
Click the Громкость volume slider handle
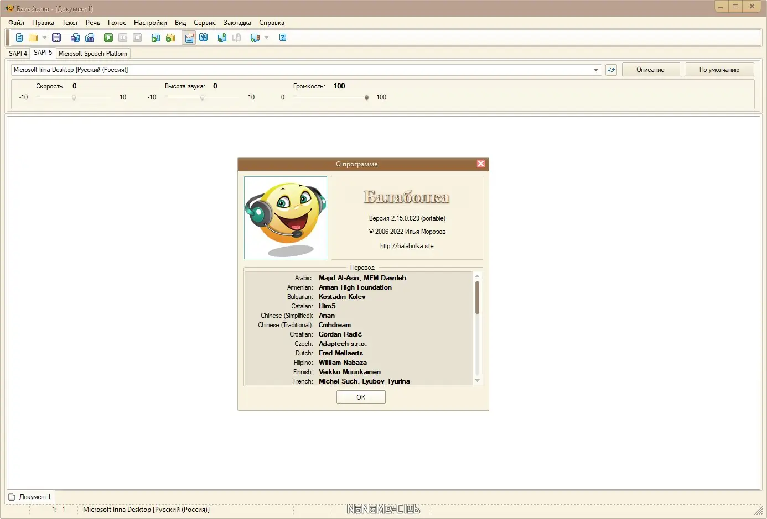(366, 97)
